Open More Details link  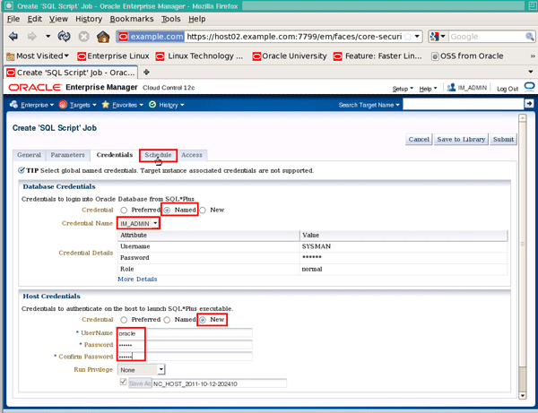coord(137,279)
